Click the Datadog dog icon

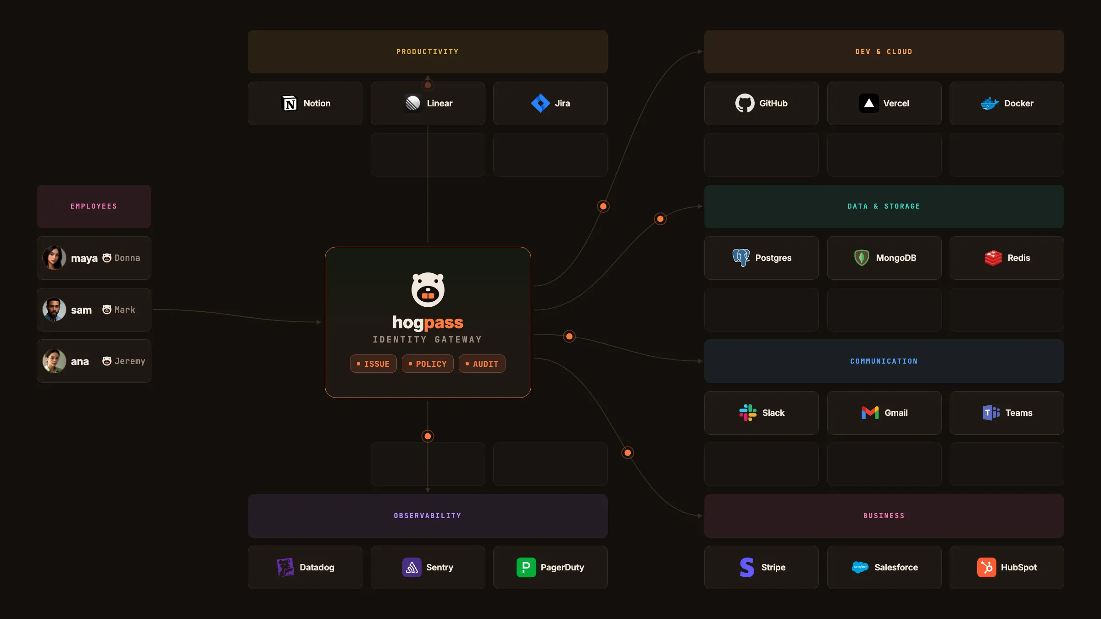pos(285,567)
